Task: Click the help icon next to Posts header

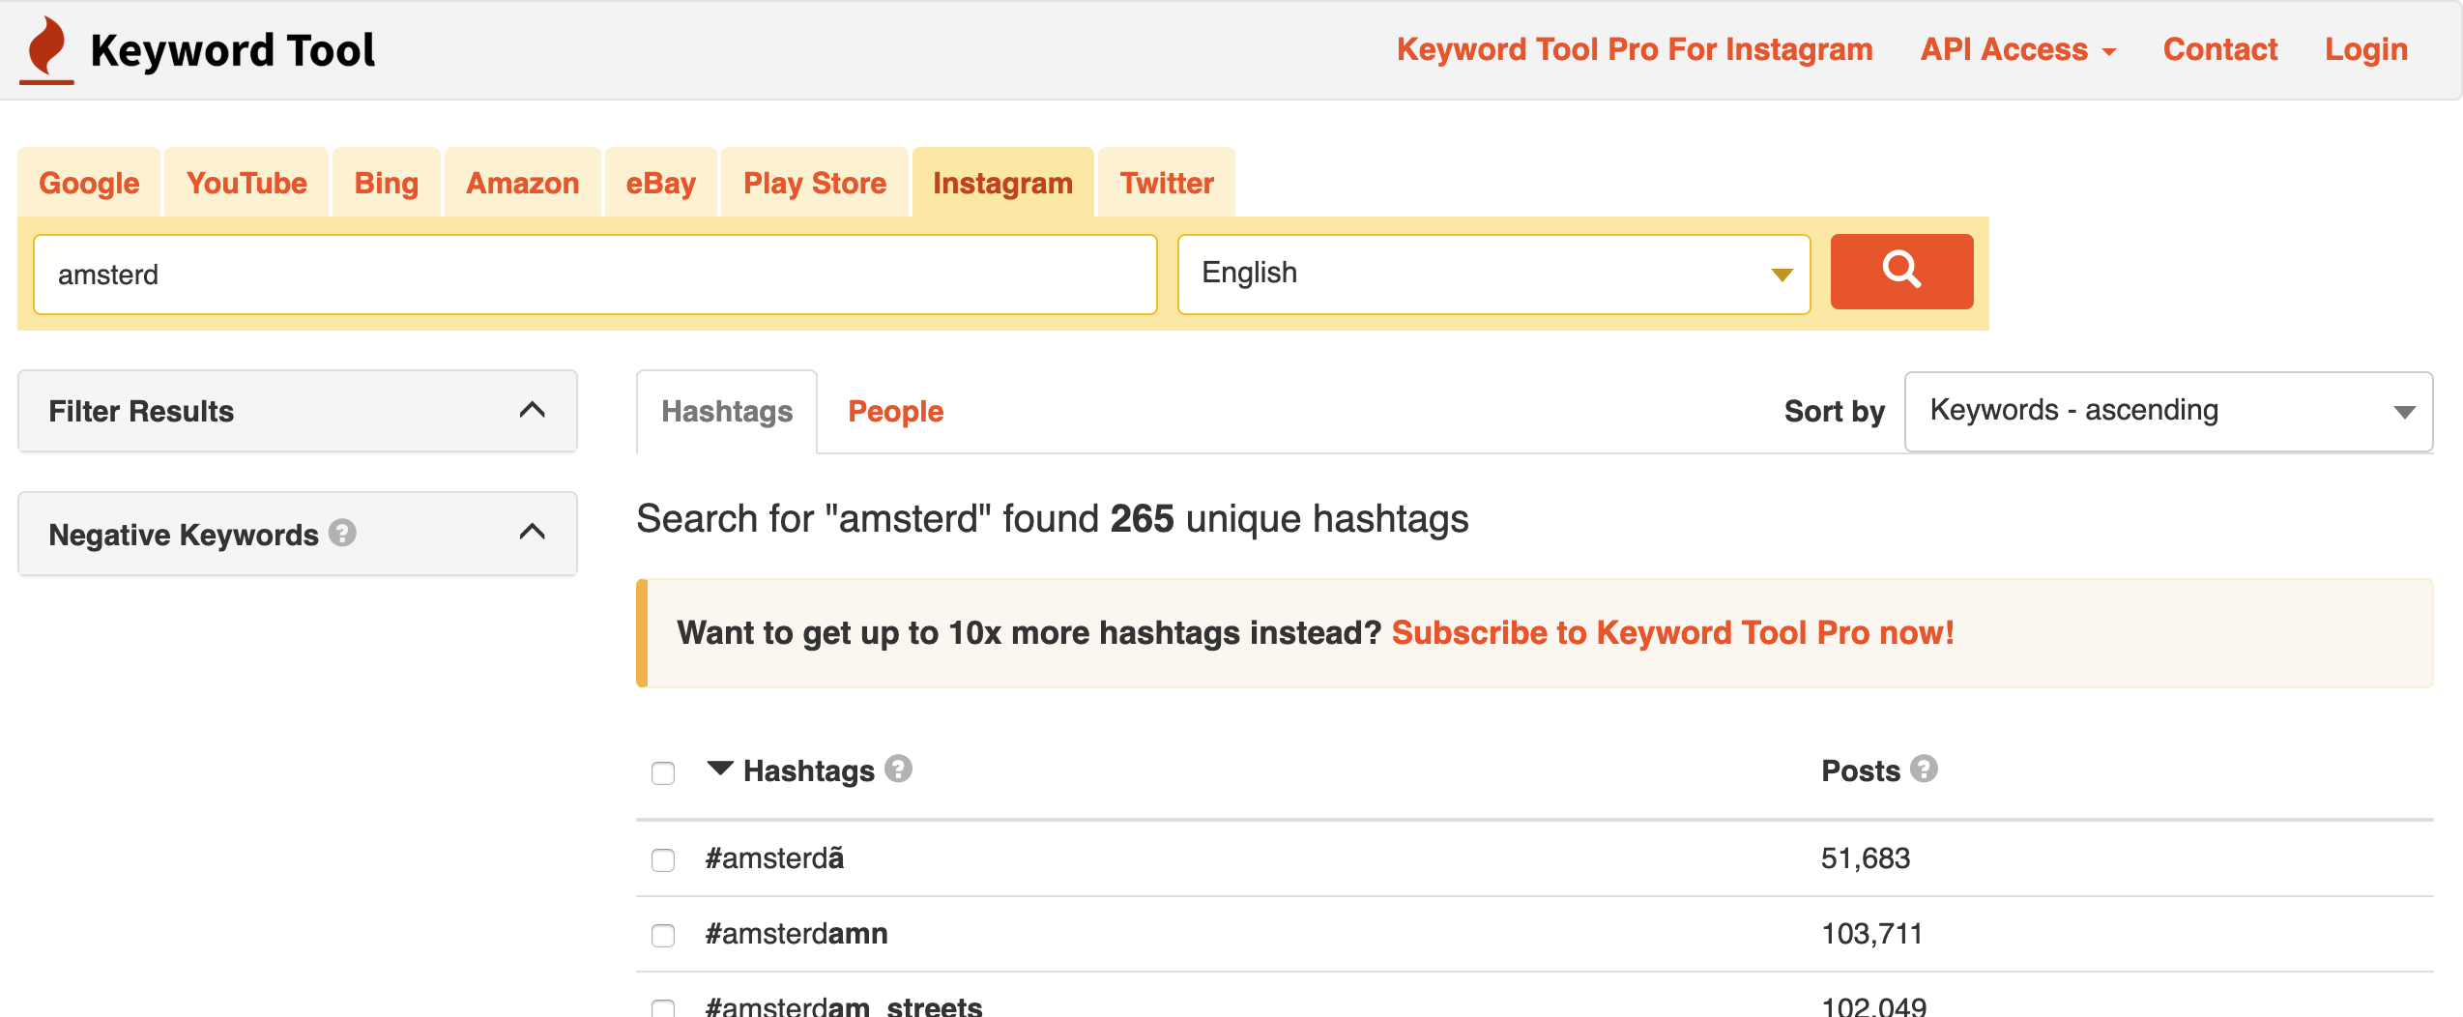Action: click(1924, 769)
